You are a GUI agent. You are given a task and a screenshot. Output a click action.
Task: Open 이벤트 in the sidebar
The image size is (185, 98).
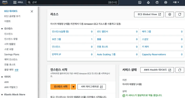coord(7,21)
